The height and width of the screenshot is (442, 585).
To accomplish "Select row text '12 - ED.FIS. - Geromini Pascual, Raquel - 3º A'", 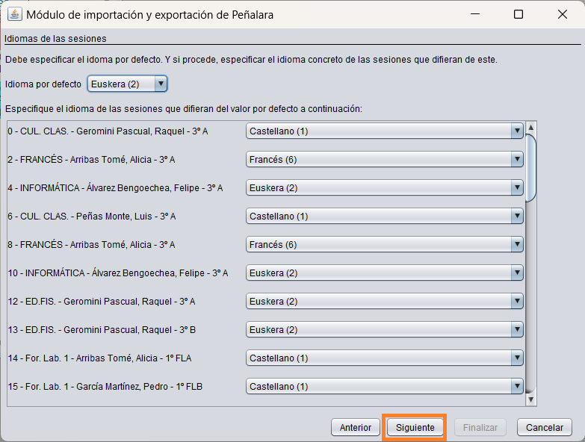I will [102, 301].
